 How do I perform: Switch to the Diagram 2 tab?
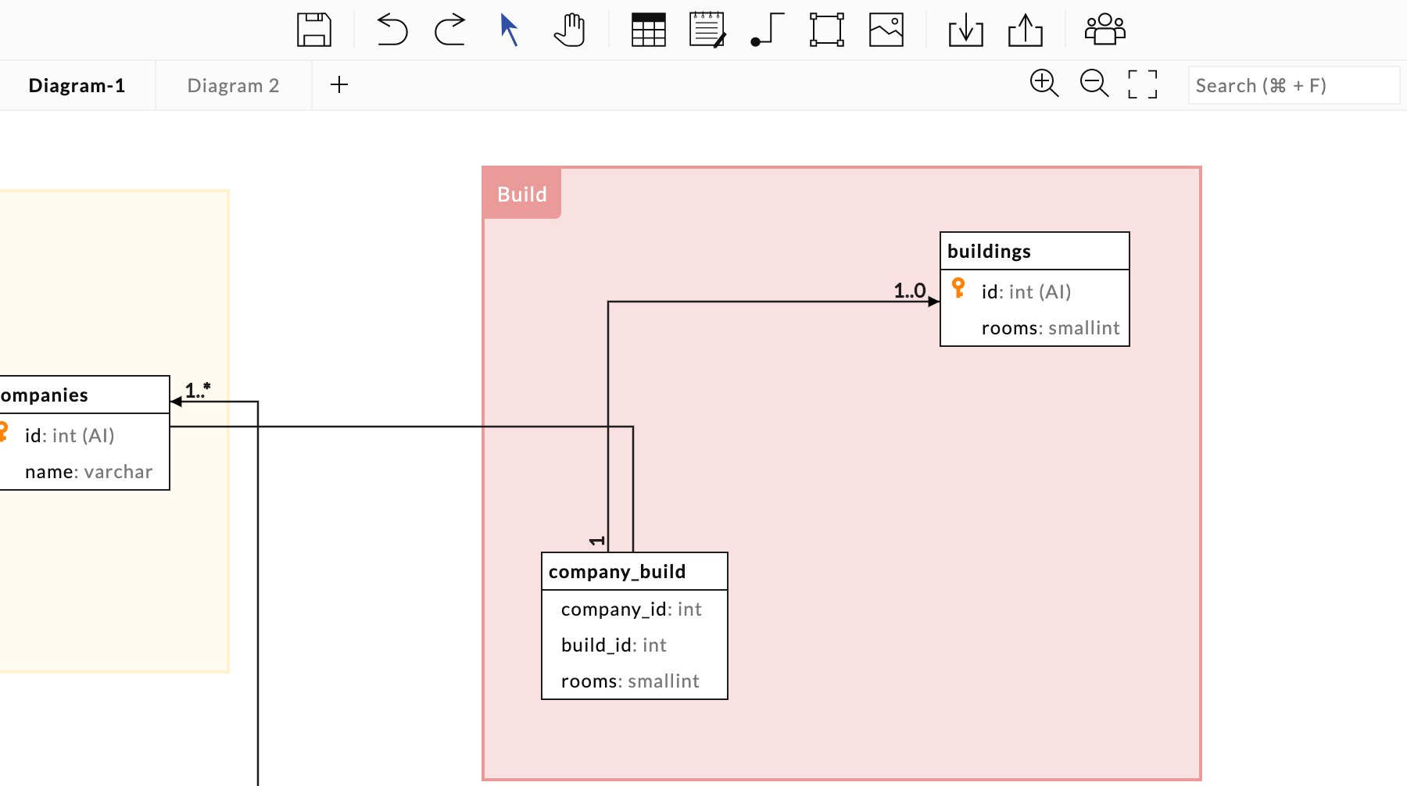[x=232, y=85]
